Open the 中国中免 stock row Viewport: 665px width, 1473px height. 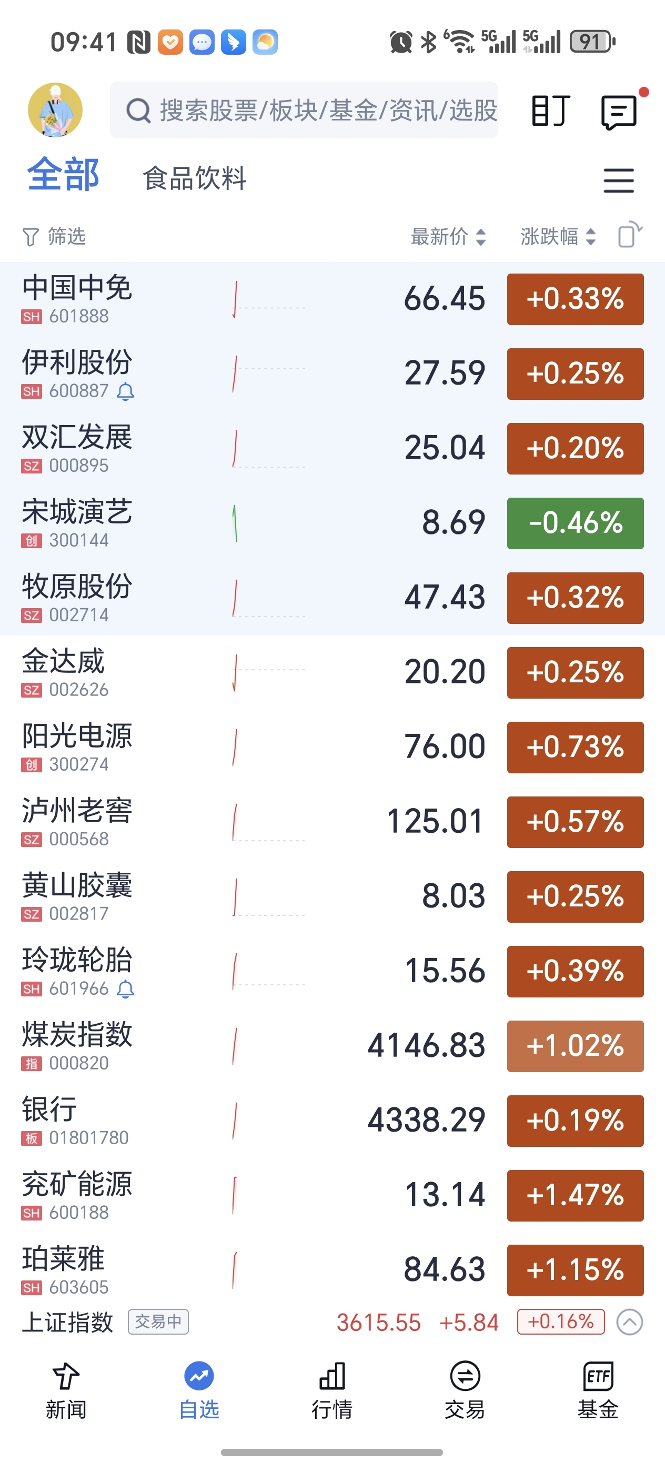(332, 299)
